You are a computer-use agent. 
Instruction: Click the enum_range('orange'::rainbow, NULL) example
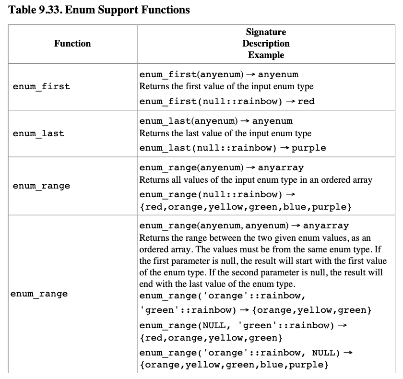246,353
